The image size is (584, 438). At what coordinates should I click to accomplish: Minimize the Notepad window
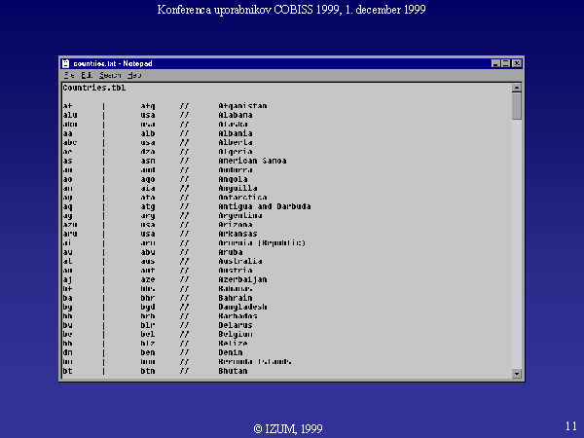(x=496, y=63)
